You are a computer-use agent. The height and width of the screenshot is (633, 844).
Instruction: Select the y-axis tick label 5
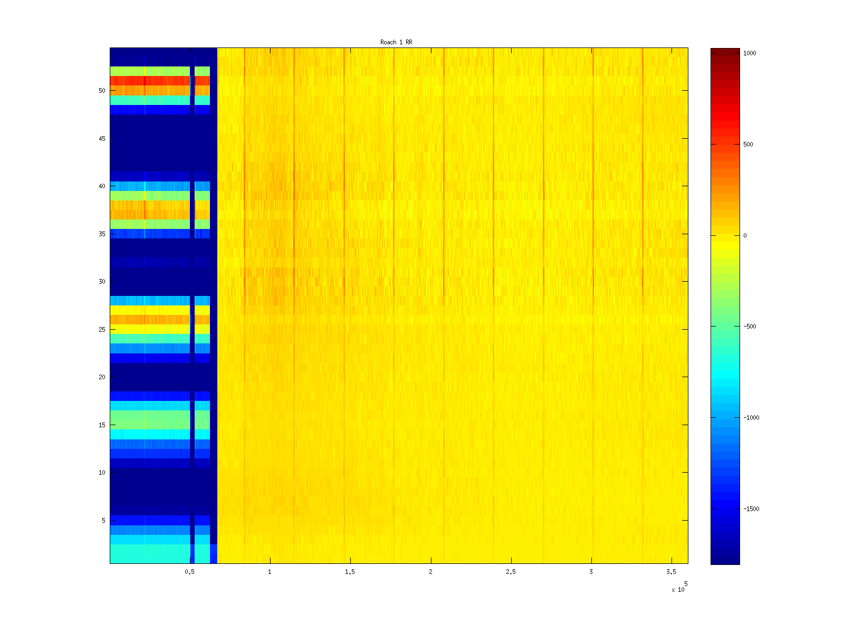click(103, 521)
